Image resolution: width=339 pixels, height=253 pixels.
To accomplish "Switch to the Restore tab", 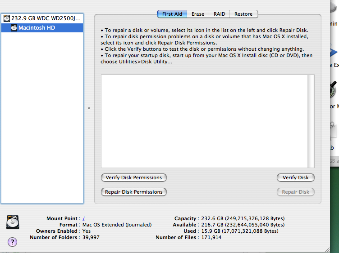I will tap(243, 14).
